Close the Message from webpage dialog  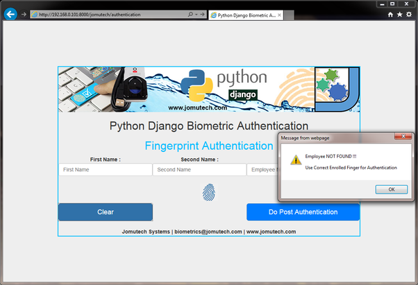403,136
